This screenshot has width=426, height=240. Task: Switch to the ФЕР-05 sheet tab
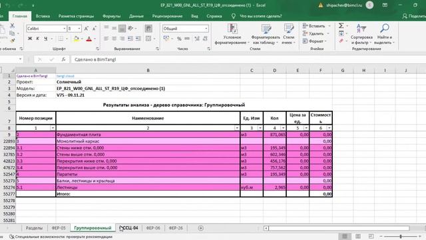pyautogui.click(x=59, y=228)
